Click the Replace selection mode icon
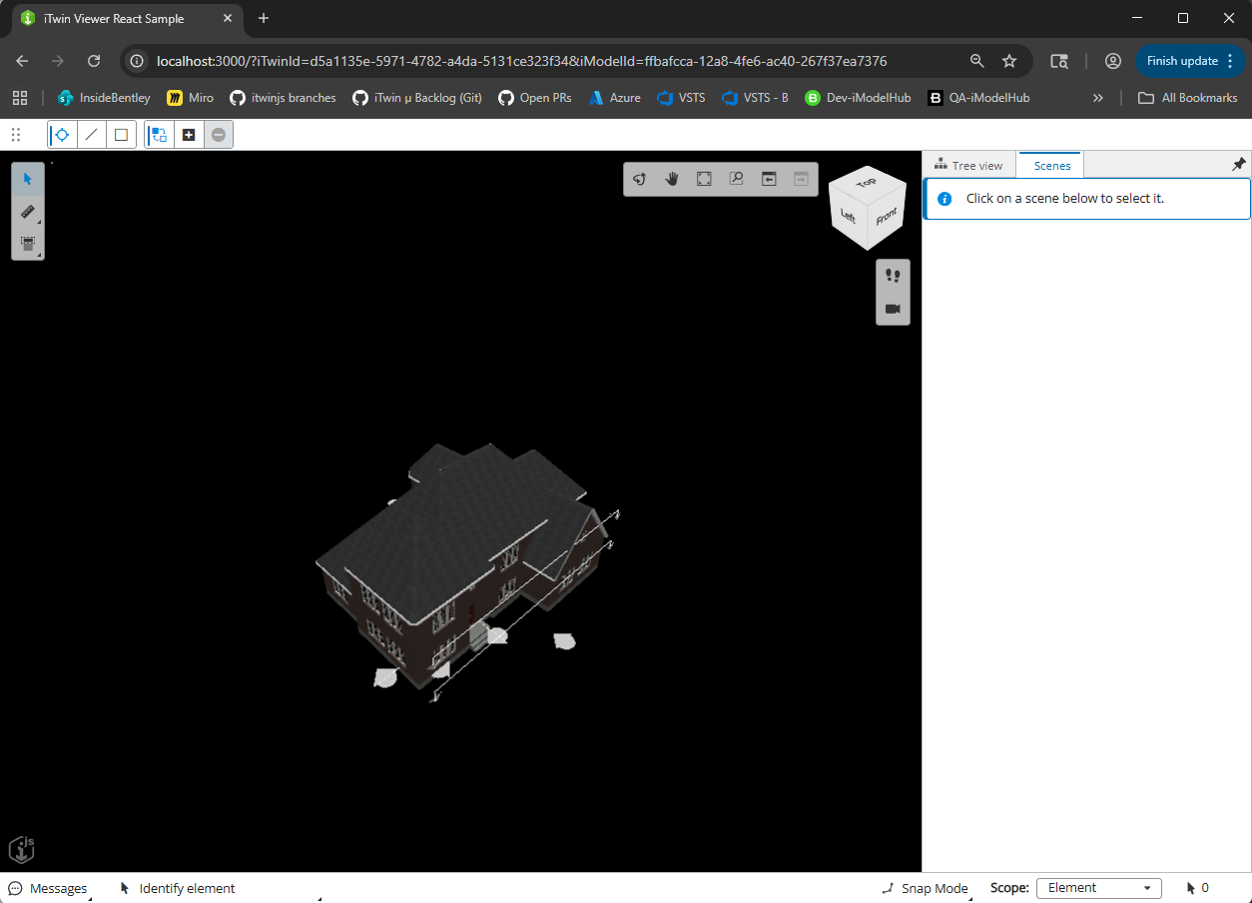 159,135
